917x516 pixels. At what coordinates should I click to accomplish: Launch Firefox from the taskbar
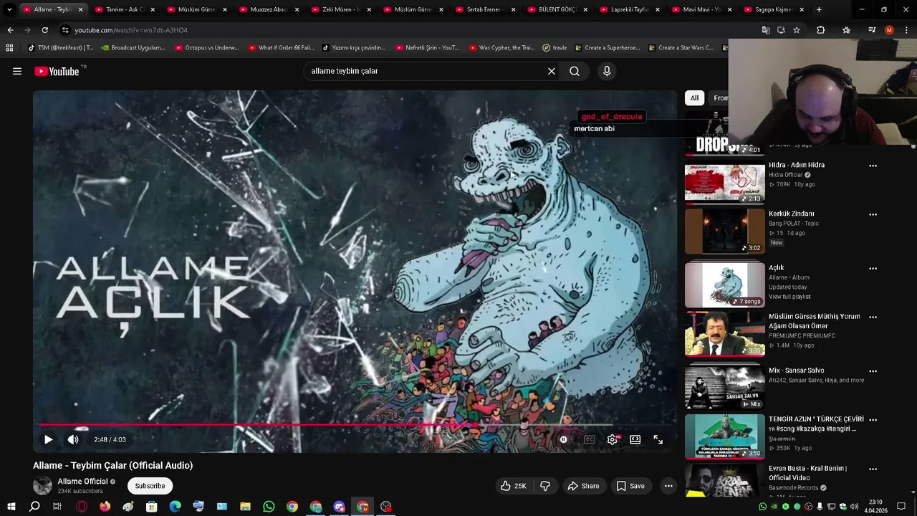click(x=105, y=507)
